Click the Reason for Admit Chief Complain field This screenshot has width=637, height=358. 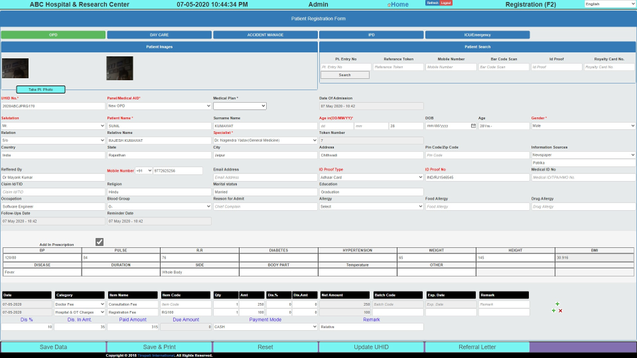click(265, 207)
